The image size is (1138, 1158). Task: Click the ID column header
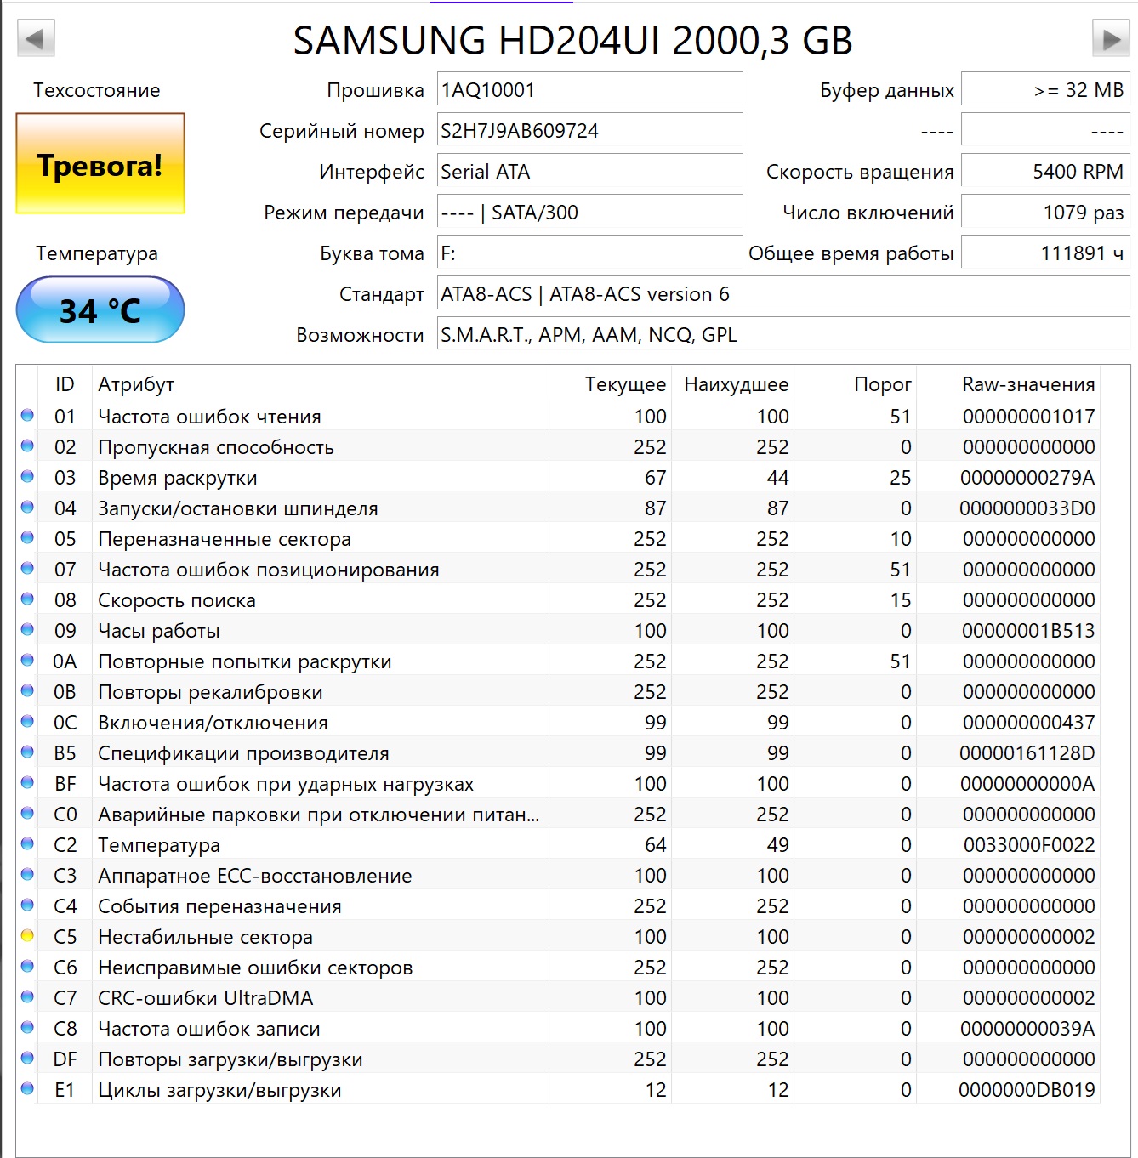click(65, 384)
